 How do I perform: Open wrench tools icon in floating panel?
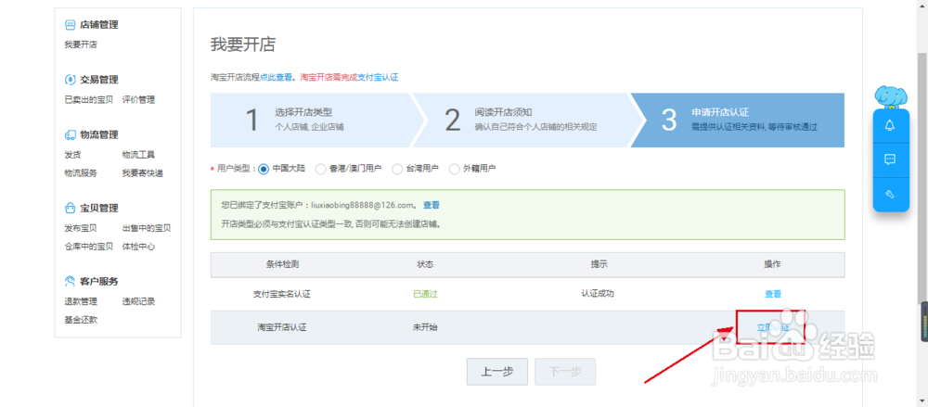tap(890, 194)
